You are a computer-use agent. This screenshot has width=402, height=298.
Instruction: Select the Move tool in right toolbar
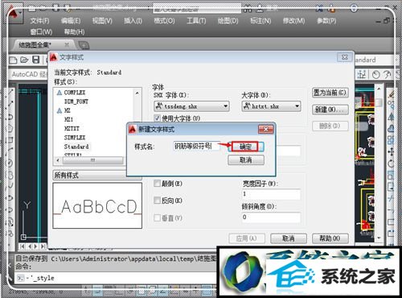(x=391, y=152)
